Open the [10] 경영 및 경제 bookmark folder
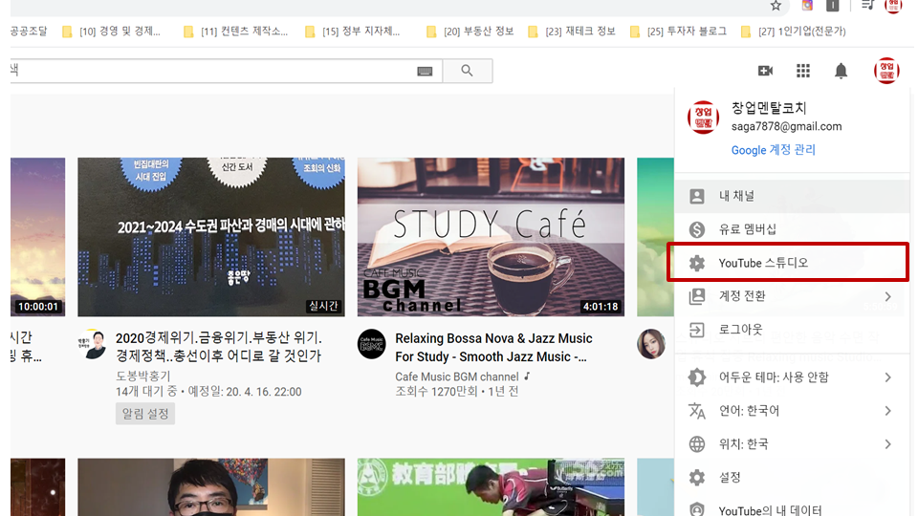Screen dimensions: 918x516 [111, 32]
